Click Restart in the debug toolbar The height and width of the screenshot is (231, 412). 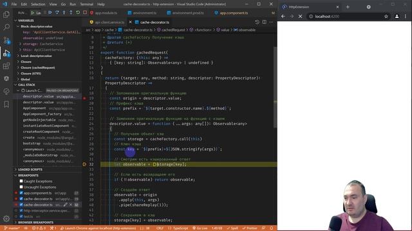pos(78,13)
